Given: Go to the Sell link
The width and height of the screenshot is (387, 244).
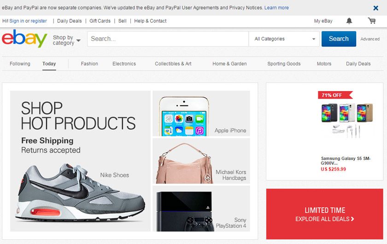Looking at the screenshot, I should point(122,21).
